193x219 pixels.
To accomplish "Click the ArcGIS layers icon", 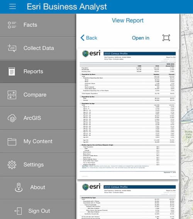I will click(x=12, y=118).
